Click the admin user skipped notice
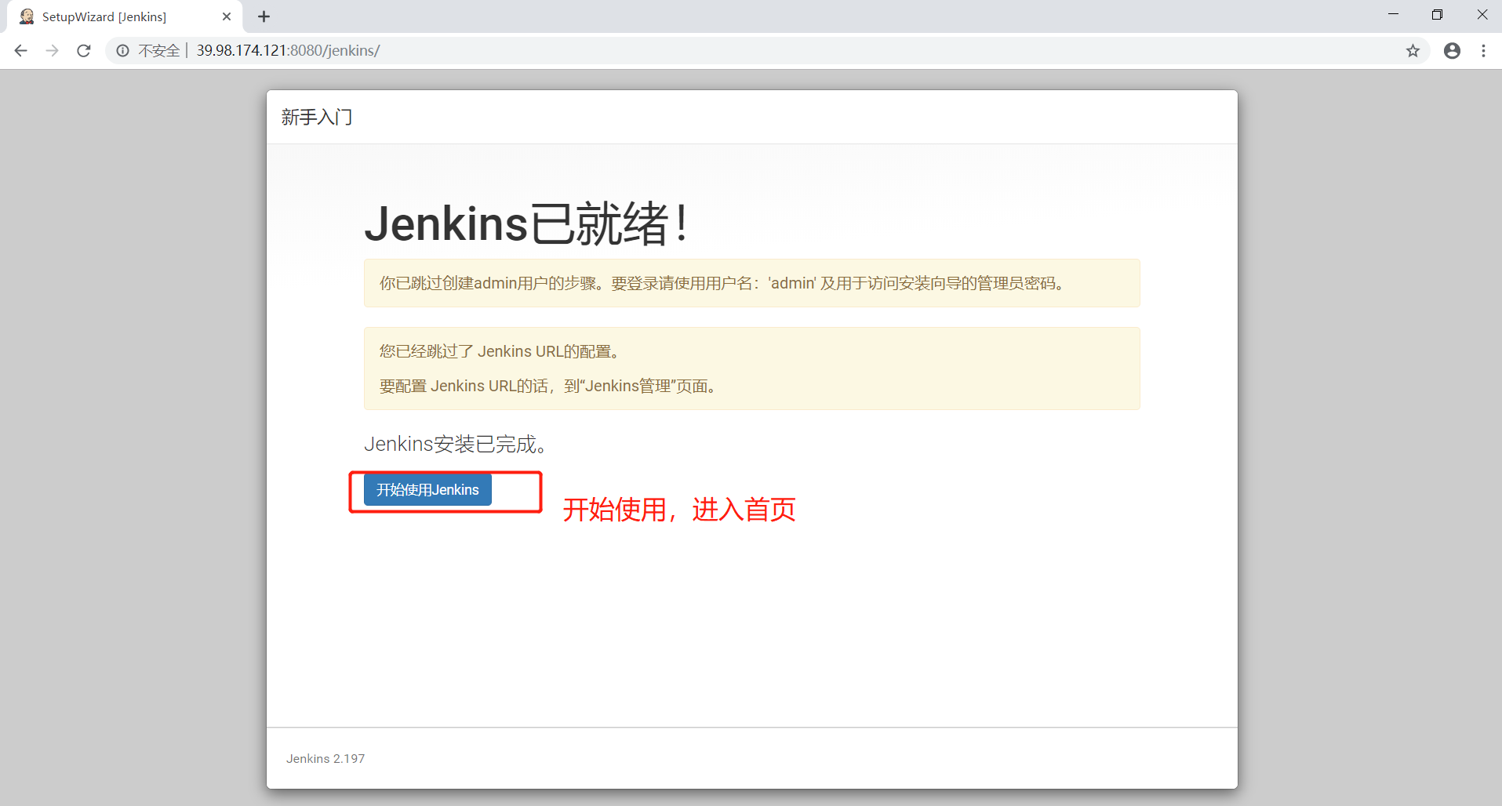1502x806 pixels. [x=752, y=283]
